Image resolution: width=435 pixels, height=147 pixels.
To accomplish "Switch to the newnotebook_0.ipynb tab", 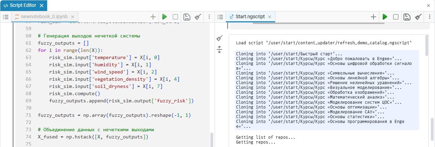I will coord(44,16).
